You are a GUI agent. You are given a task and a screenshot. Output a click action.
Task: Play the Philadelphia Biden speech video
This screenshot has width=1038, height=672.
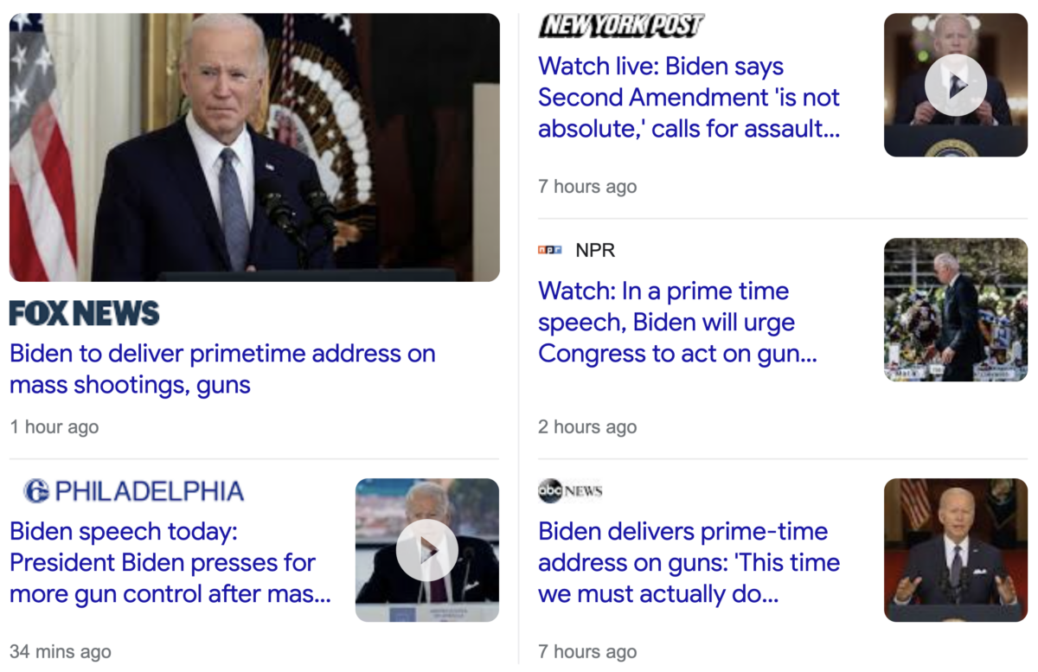pyautogui.click(x=427, y=550)
